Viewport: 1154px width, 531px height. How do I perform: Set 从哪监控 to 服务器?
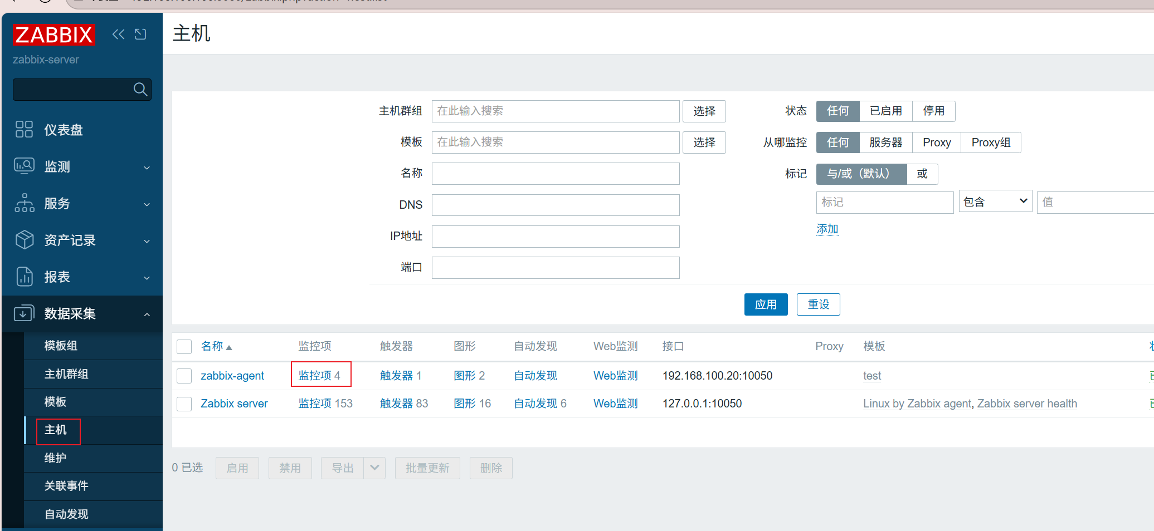coord(886,142)
